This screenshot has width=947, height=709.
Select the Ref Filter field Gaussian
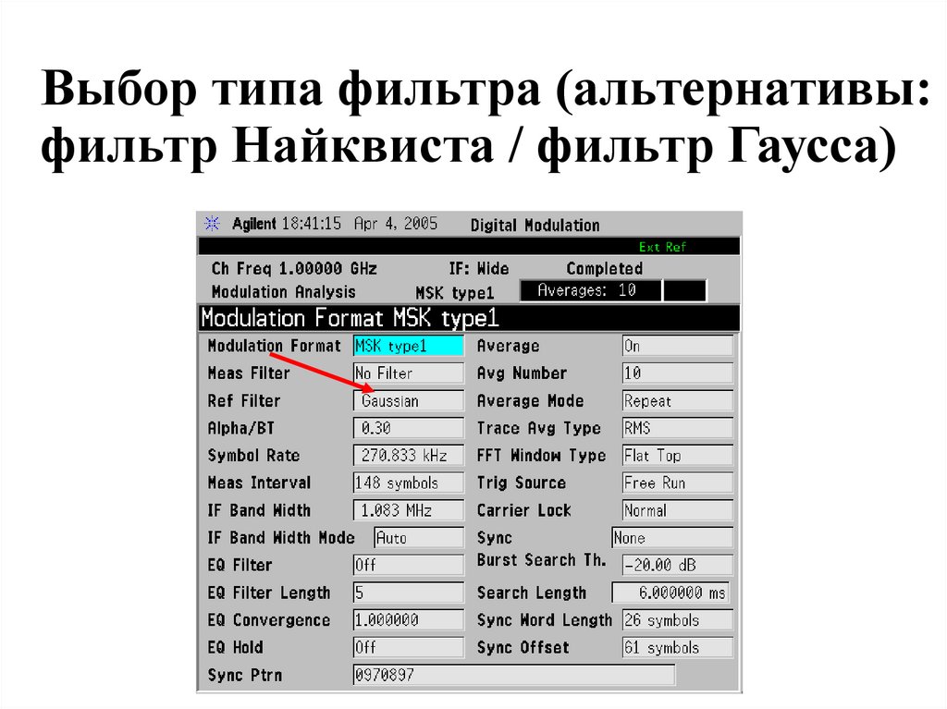(x=408, y=400)
